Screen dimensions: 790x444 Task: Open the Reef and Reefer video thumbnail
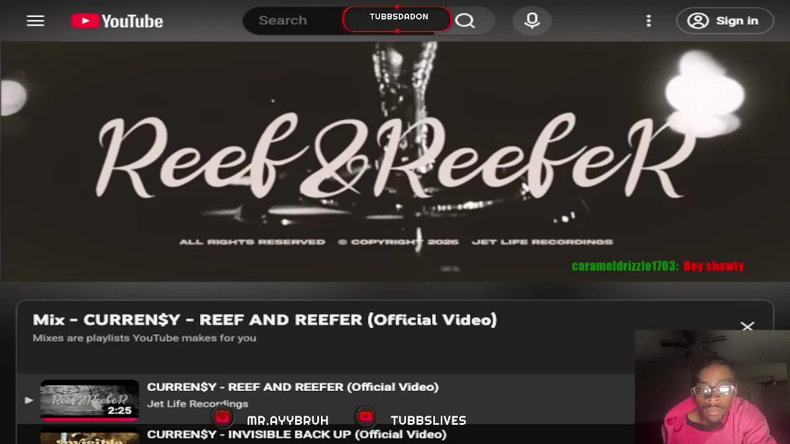[89, 400]
